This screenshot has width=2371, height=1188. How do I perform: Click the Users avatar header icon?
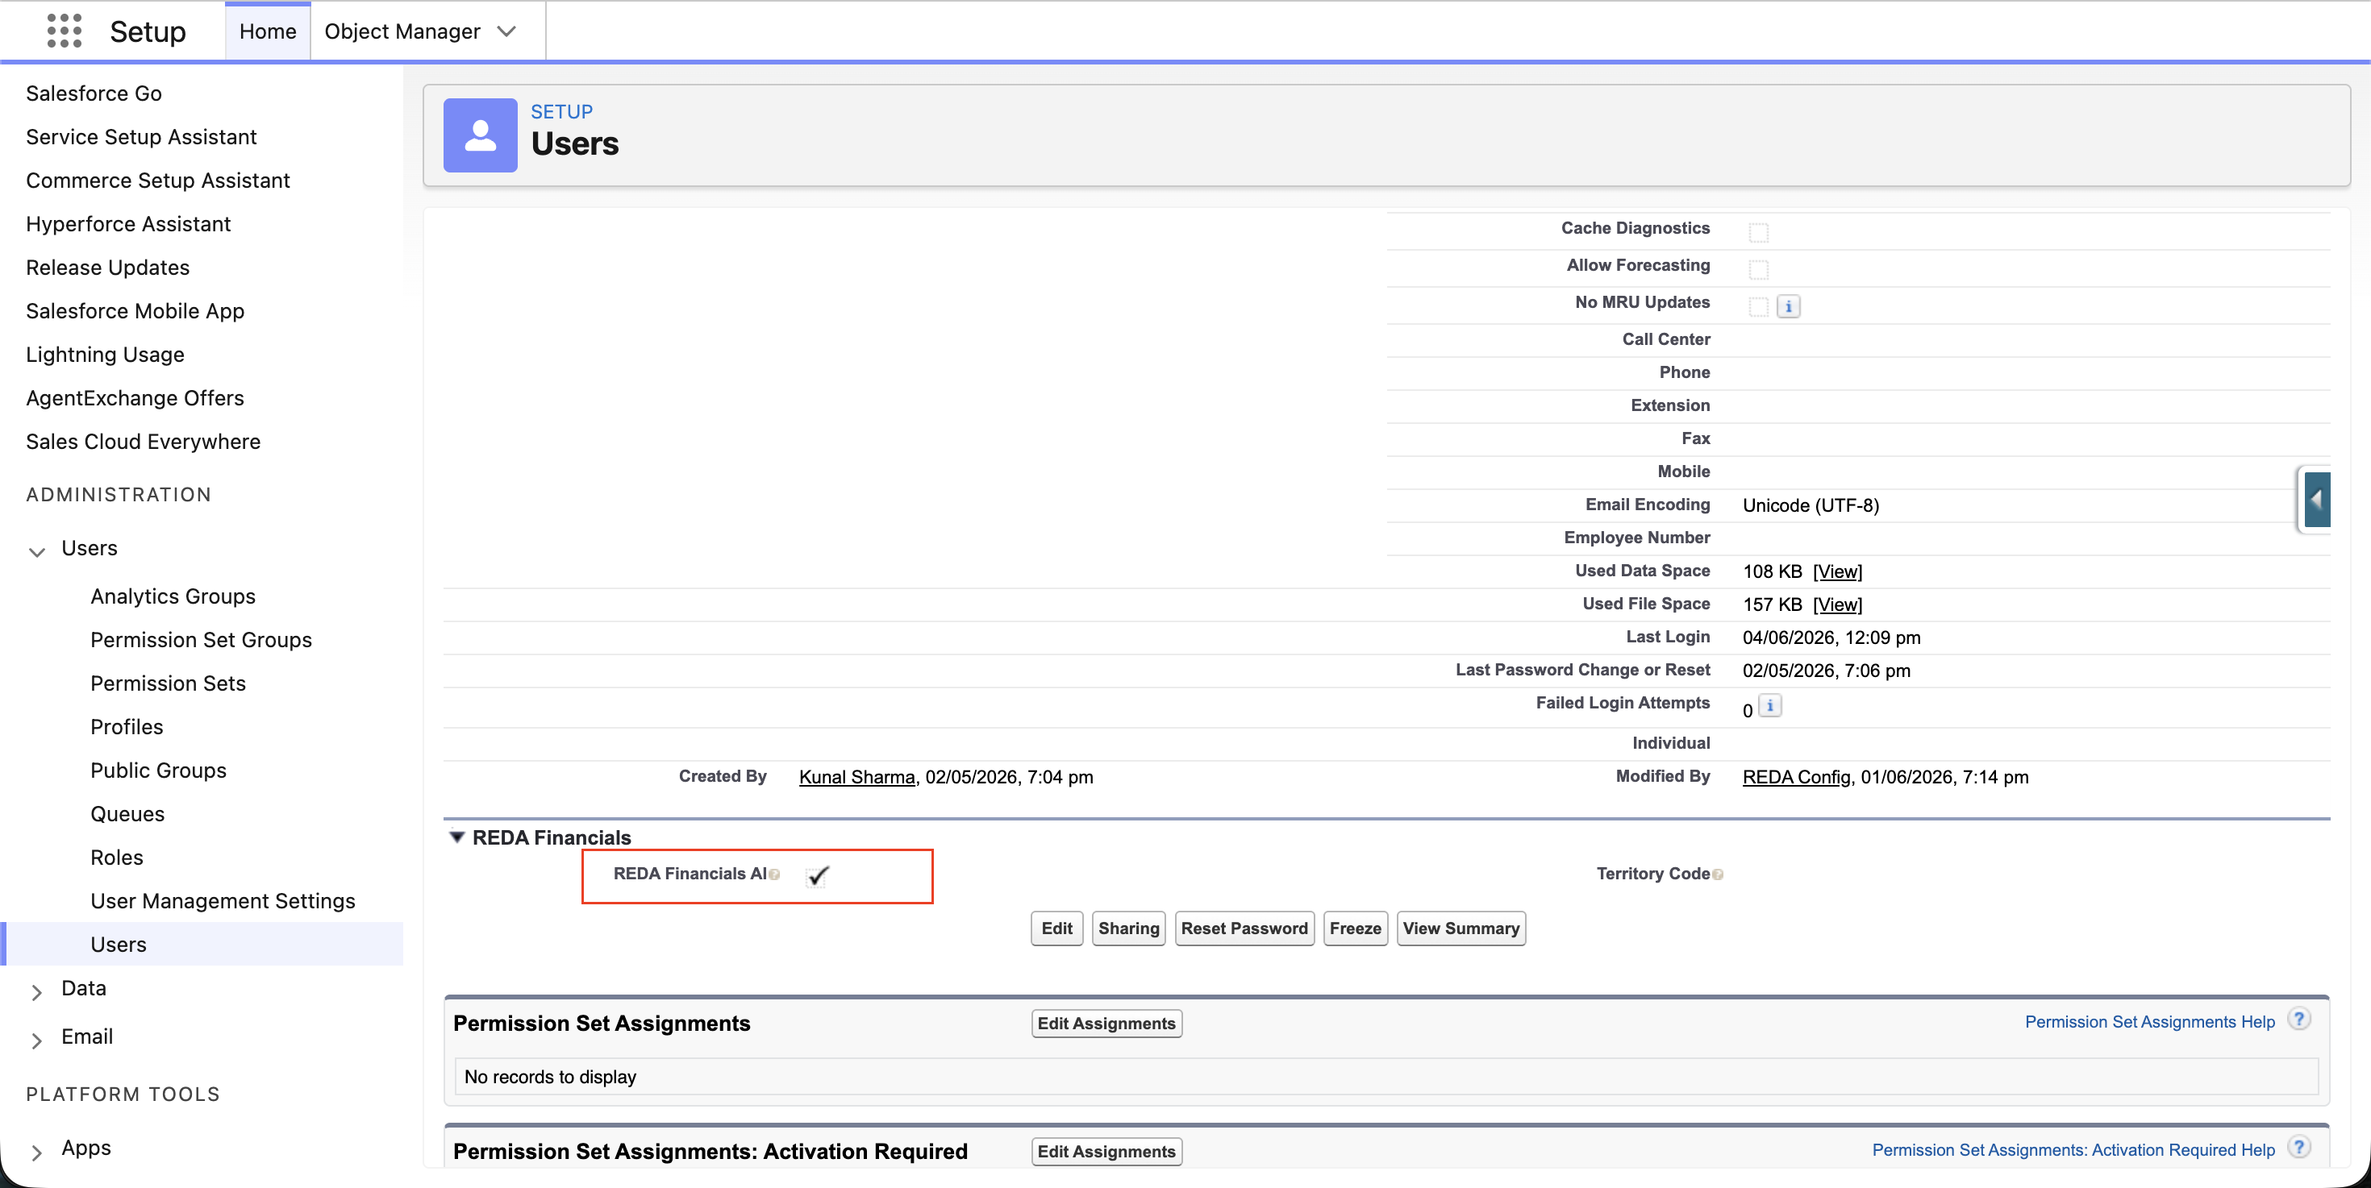[480, 135]
